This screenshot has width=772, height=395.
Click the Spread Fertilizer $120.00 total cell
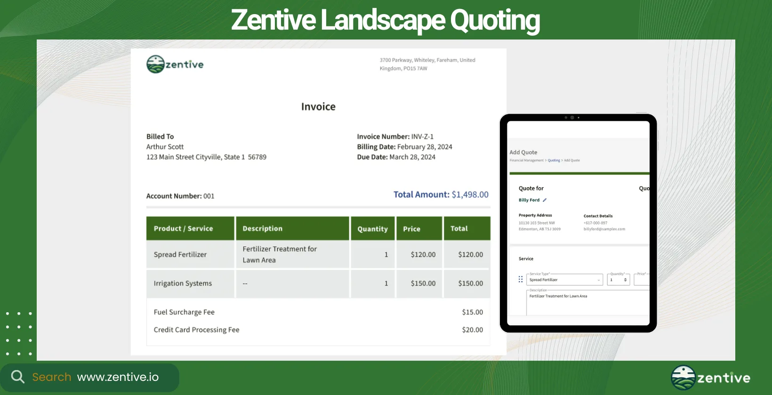tap(467, 254)
